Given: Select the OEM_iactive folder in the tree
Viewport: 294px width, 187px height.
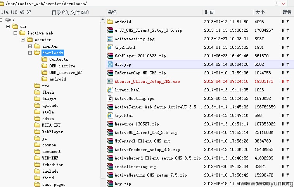Looking at the screenshot, I should (62, 66).
